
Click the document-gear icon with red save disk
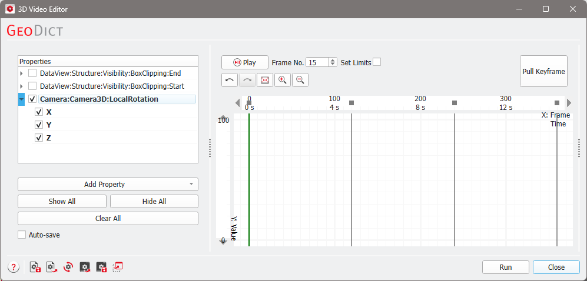tap(35, 267)
